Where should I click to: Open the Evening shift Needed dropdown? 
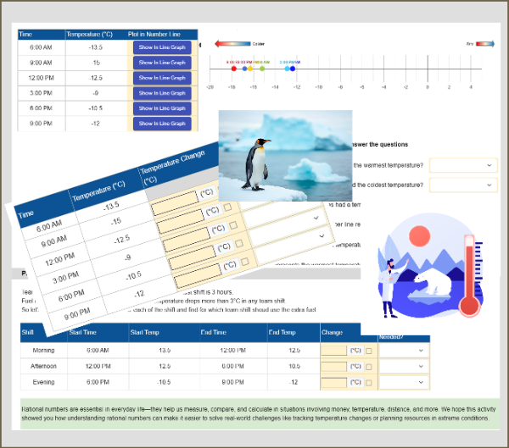(404, 382)
